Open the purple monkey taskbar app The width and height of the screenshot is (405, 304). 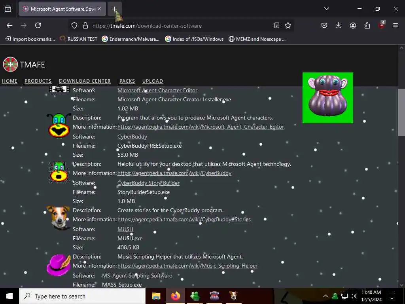(x=214, y=296)
